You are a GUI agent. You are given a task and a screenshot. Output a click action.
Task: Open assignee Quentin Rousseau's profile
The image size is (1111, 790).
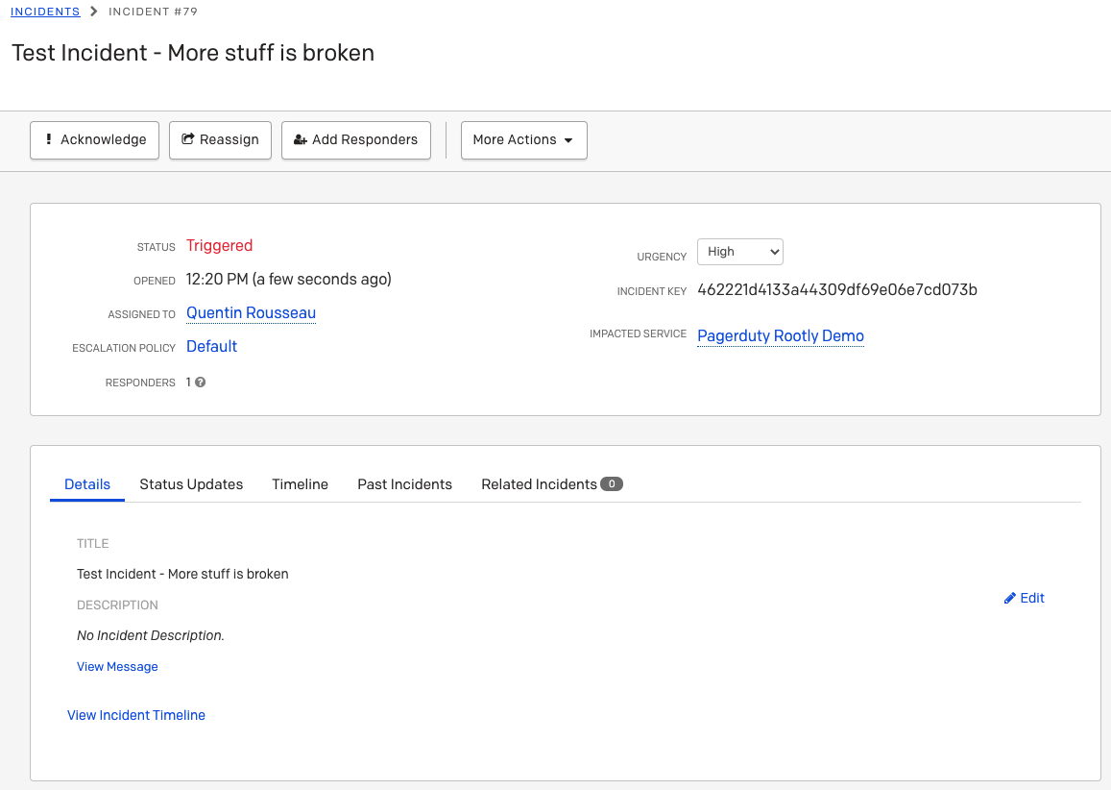point(251,313)
